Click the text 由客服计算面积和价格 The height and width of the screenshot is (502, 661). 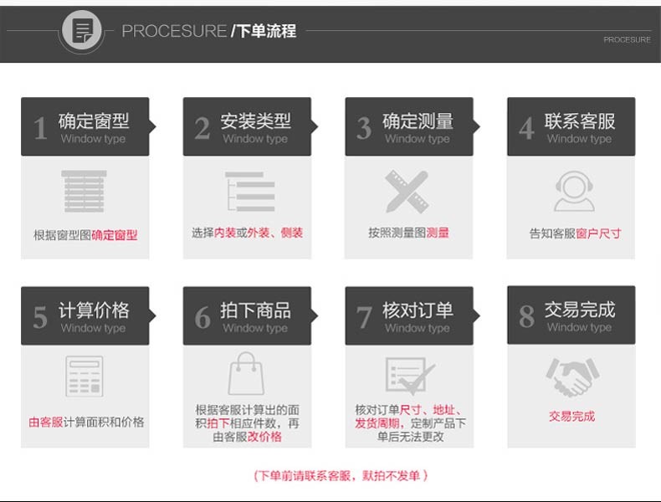[x=86, y=422]
